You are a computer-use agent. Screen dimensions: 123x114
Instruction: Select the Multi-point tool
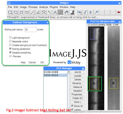tap(44, 12)
